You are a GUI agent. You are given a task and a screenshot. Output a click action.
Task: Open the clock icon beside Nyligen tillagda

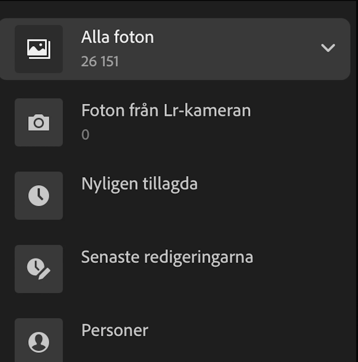pyautogui.click(x=39, y=196)
